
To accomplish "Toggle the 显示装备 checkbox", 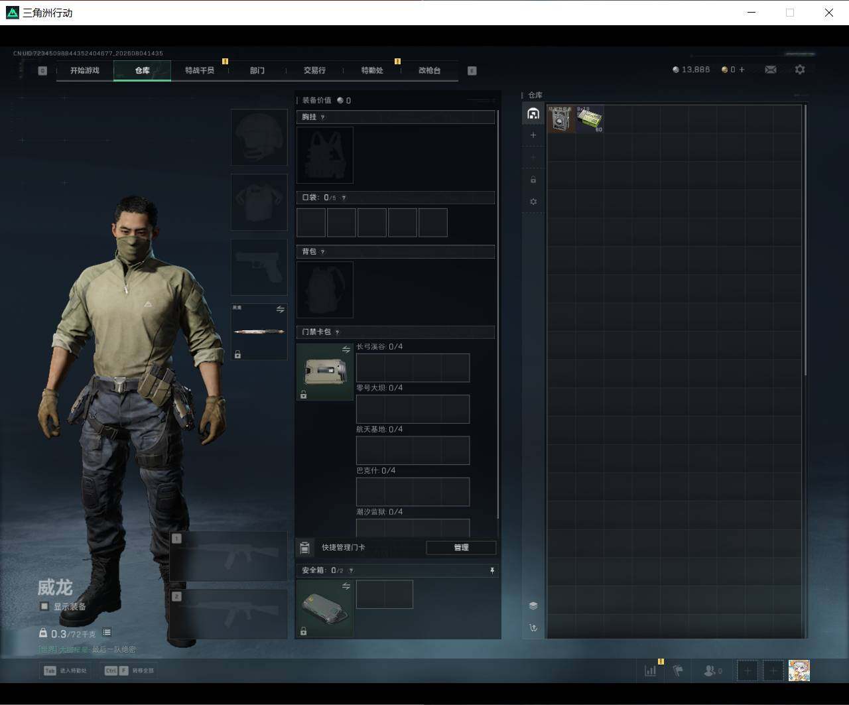I will (44, 606).
